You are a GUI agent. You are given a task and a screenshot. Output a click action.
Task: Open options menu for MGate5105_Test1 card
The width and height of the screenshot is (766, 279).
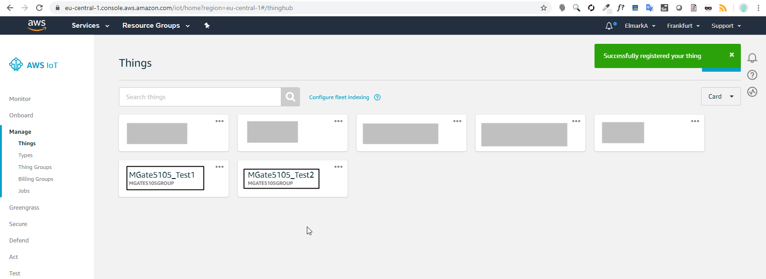[x=220, y=167]
